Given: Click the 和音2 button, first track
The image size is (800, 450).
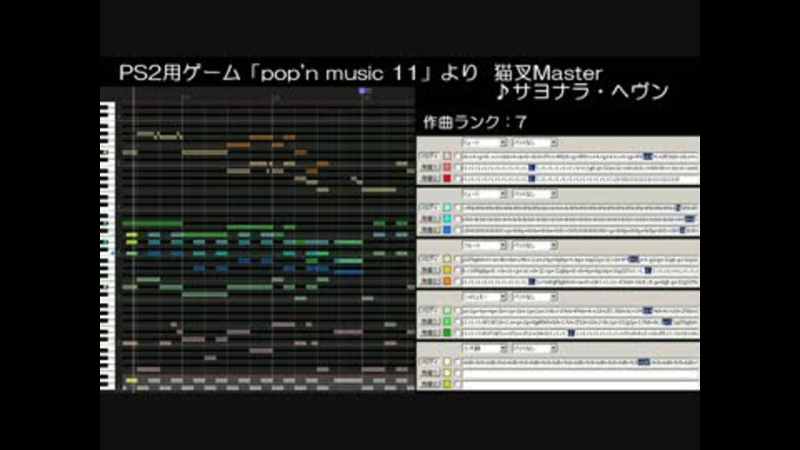Looking at the screenshot, I should click(x=429, y=178).
